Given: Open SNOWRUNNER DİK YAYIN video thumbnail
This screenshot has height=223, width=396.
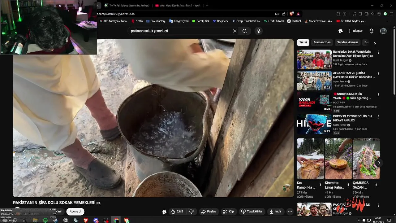Looking at the screenshot, I should [x=314, y=102].
